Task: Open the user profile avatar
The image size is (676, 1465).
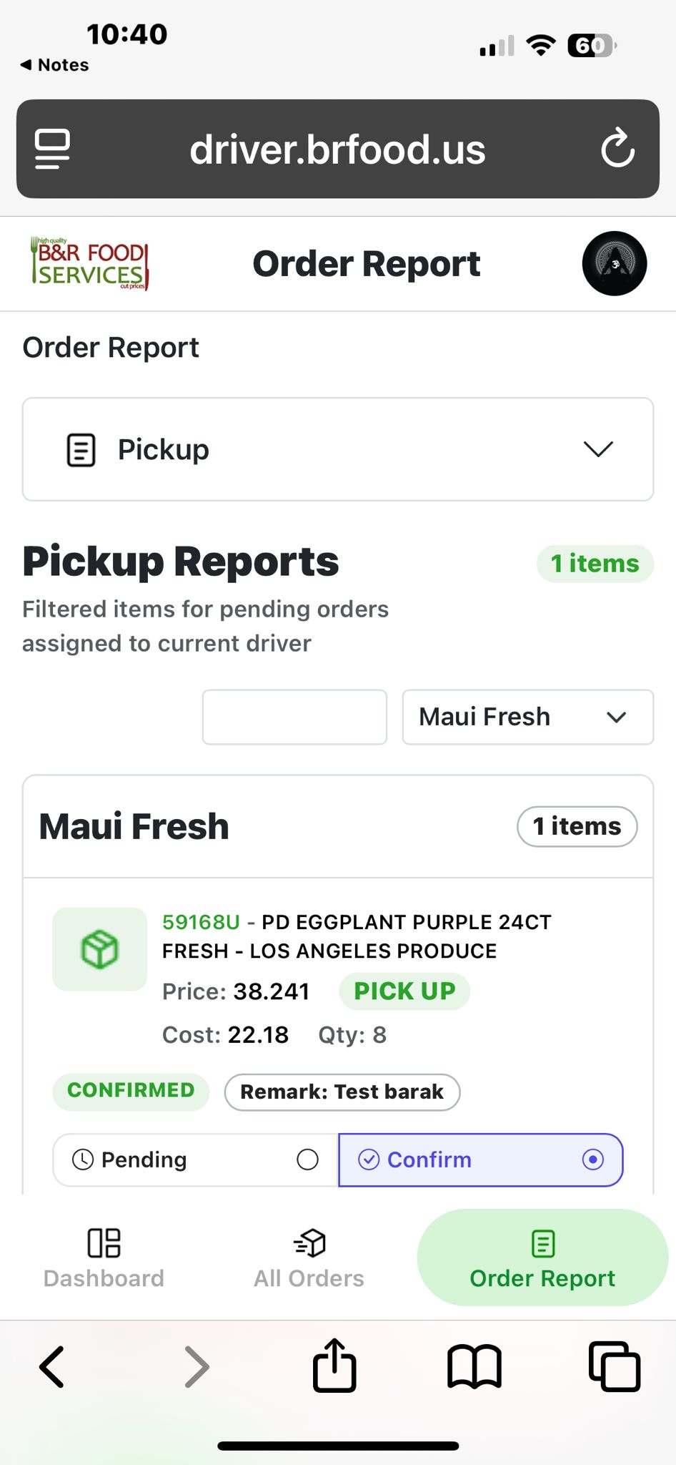Action: [x=614, y=263]
